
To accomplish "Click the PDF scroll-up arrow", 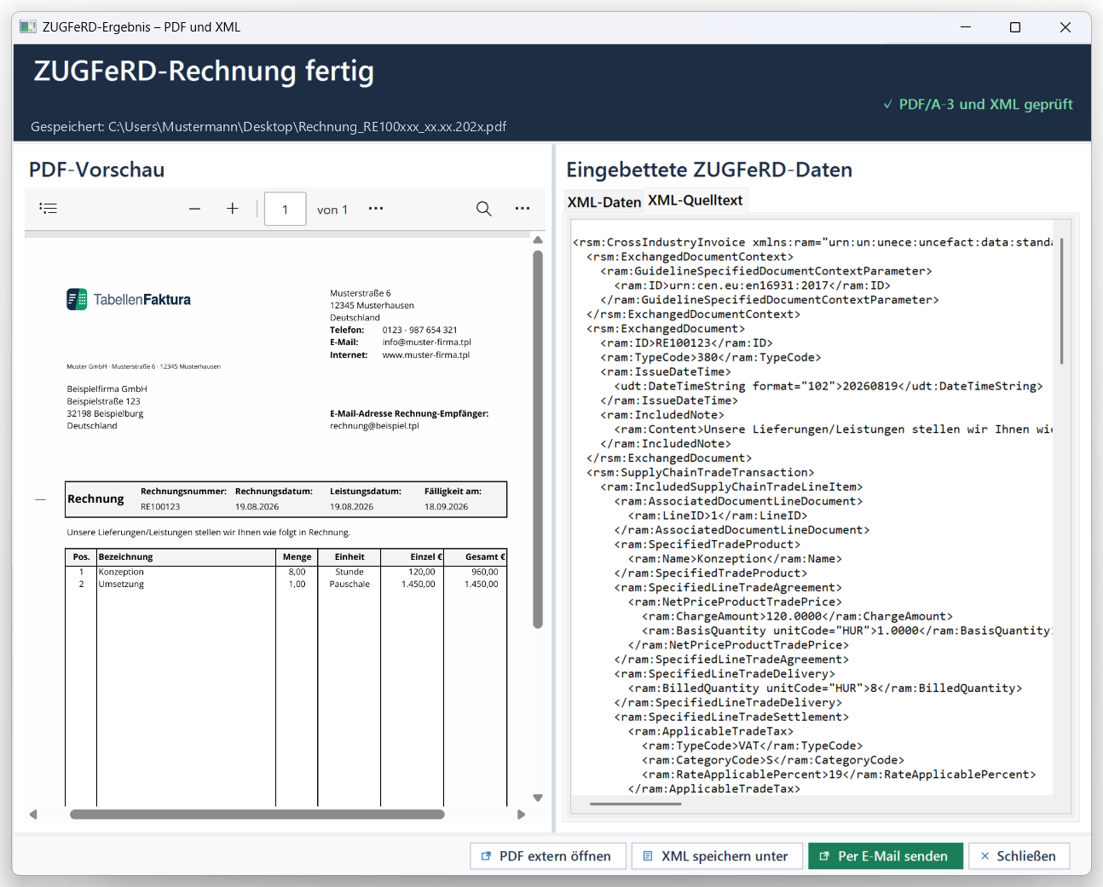I will coord(538,240).
